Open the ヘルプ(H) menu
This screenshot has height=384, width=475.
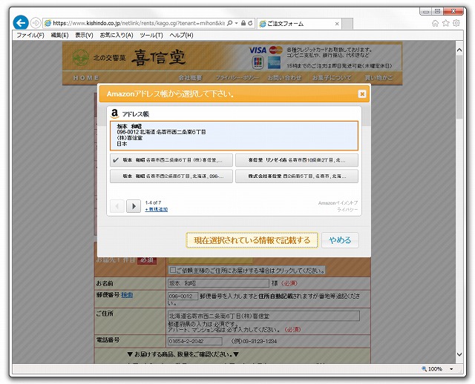[181, 35]
